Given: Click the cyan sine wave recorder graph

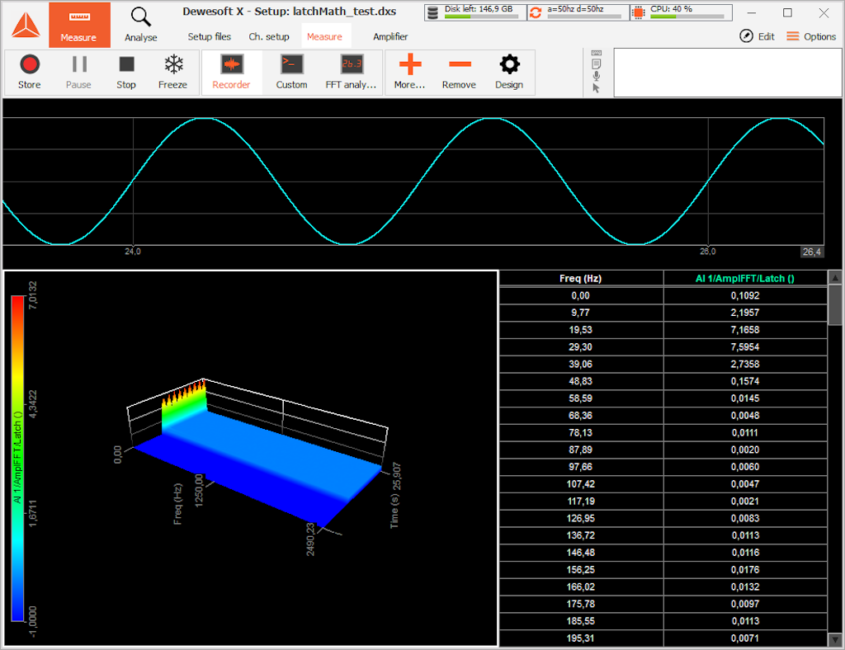Looking at the screenshot, I should (x=413, y=181).
